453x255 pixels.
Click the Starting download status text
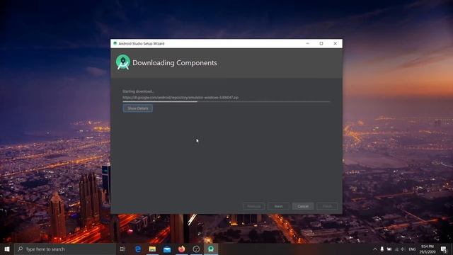pos(138,91)
